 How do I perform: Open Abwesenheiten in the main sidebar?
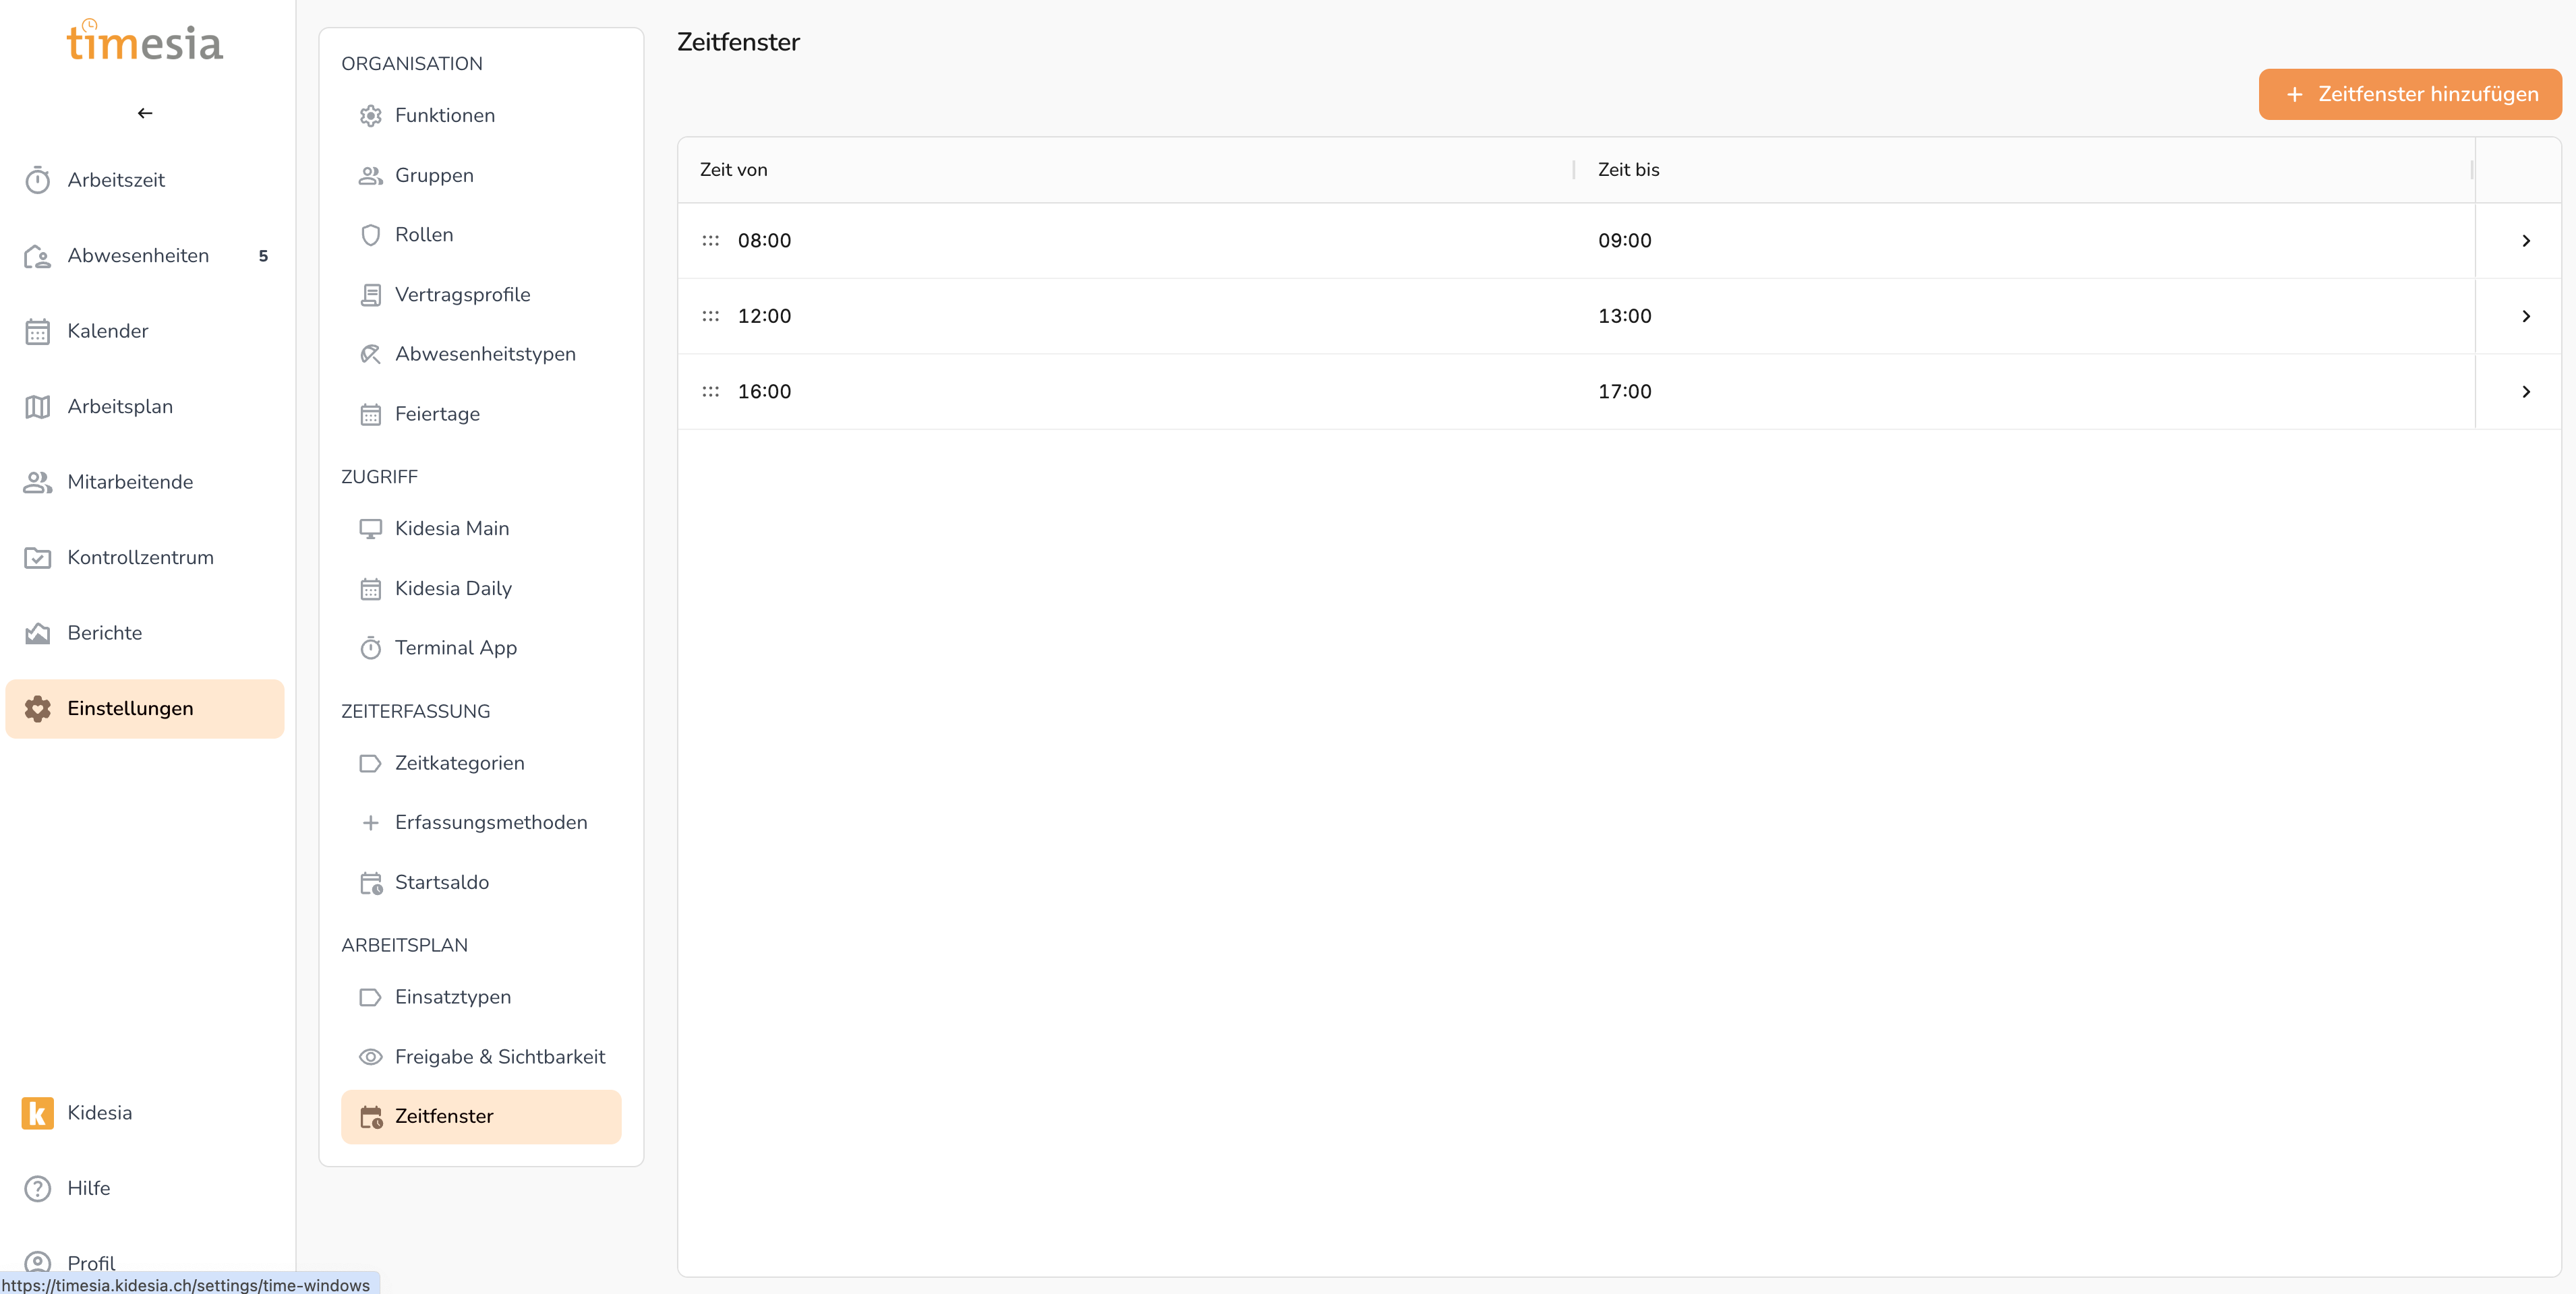[x=138, y=256]
